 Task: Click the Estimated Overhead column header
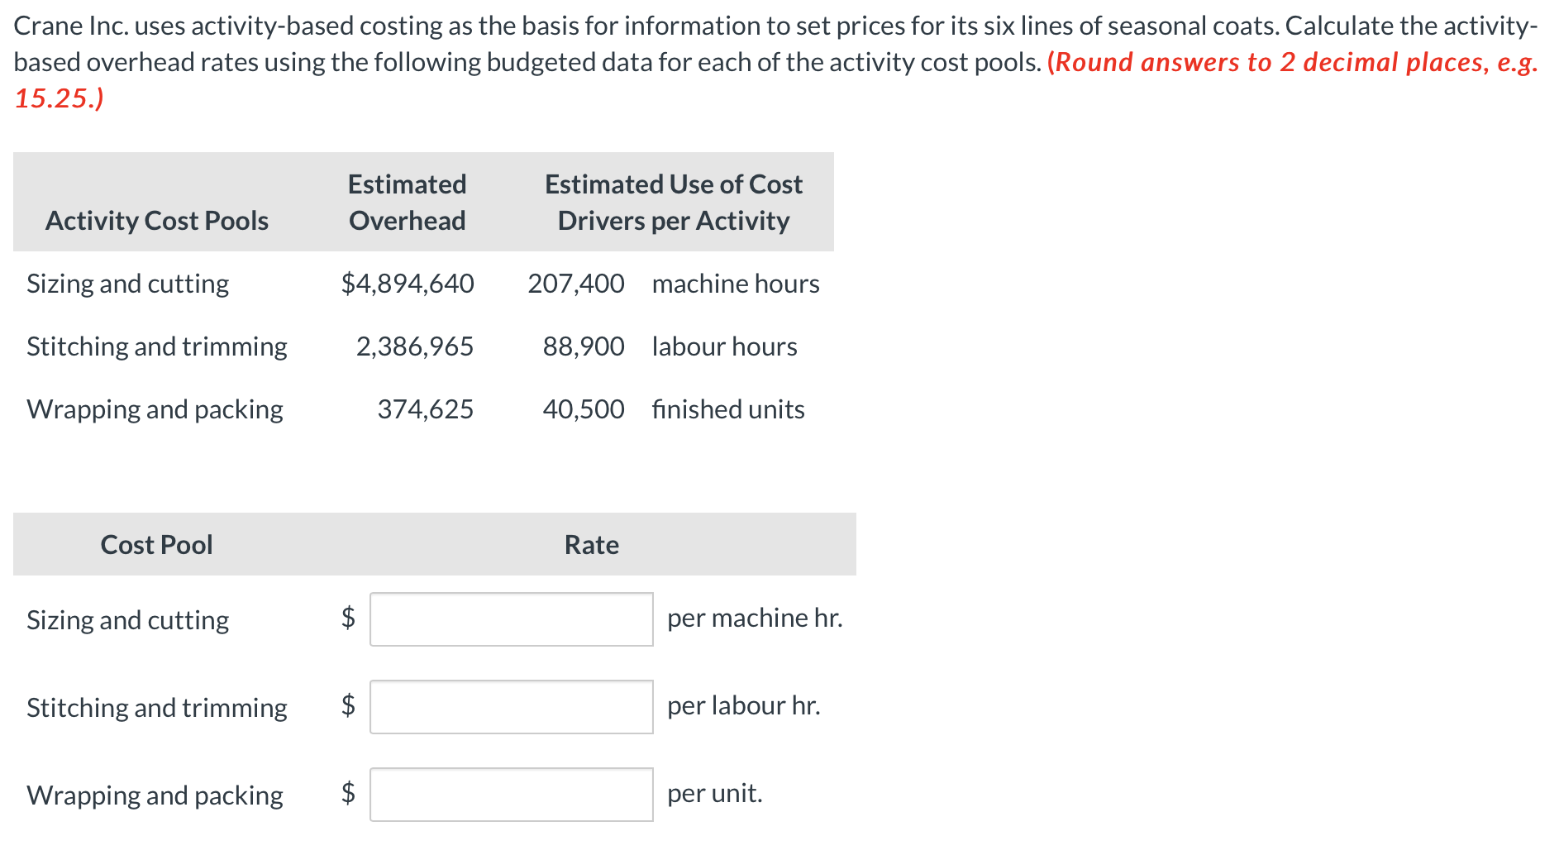point(406,202)
